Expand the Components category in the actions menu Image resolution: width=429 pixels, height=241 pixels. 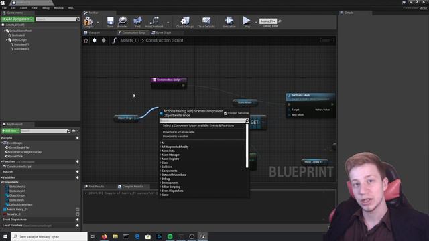pos(160,171)
